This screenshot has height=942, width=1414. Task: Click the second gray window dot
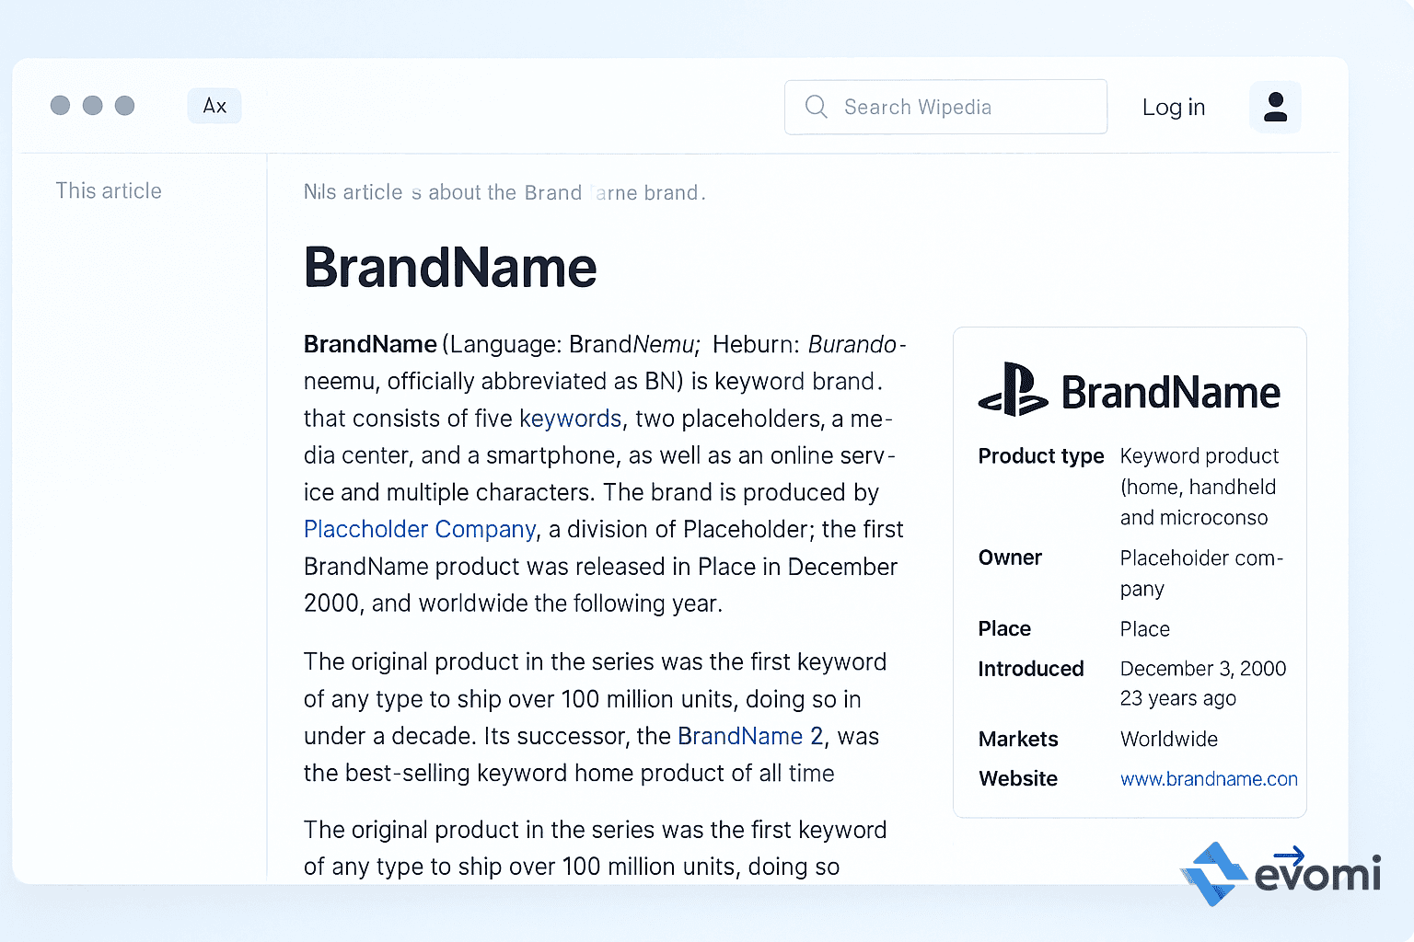click(x=92, y=106)
